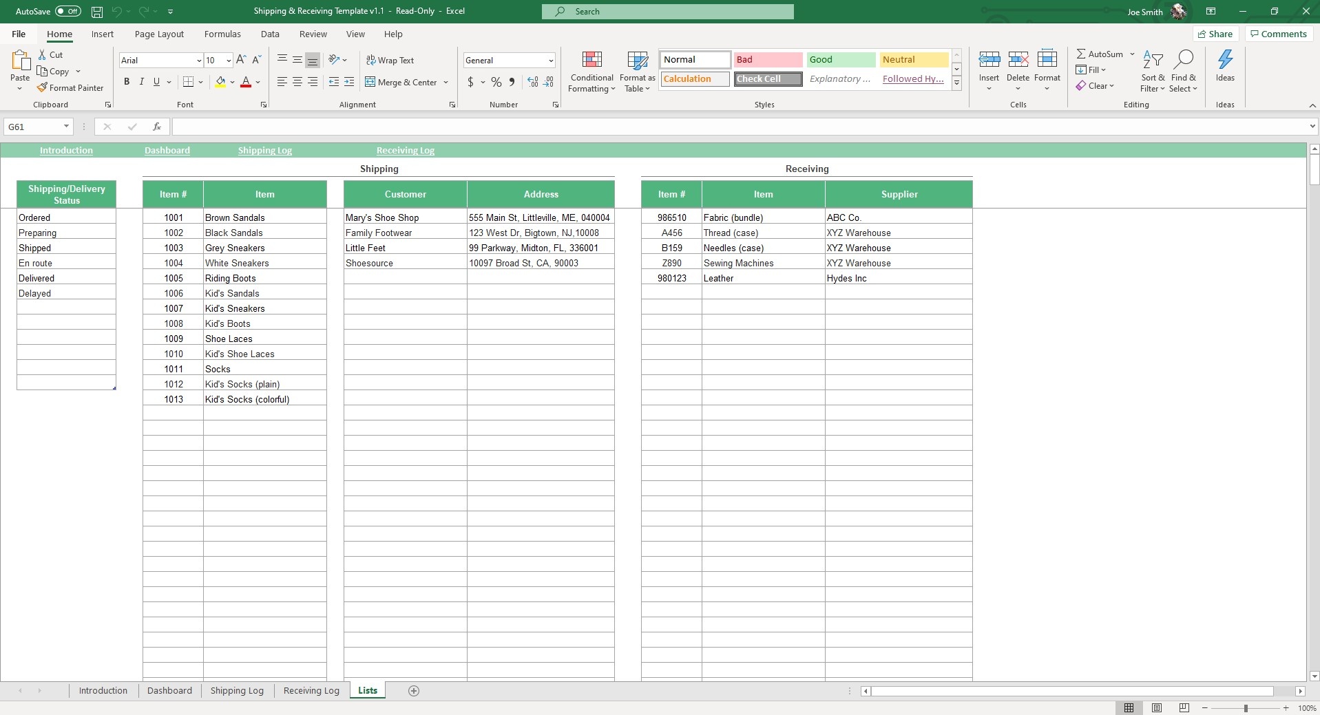Expand the Name Box dropdown arrow
This screenshot has width=1320, height=715.
coord(66,127)
